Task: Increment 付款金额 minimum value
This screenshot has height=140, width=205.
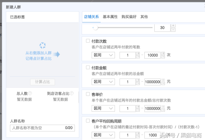Action: pyautogui.click(x=138, y=80)
